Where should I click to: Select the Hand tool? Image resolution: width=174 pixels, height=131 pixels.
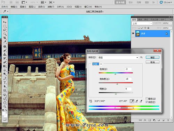point(5,102)
